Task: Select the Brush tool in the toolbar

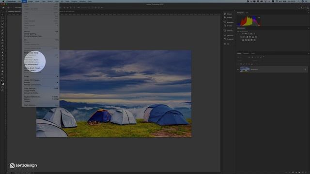Action: [x=2, y=37]
